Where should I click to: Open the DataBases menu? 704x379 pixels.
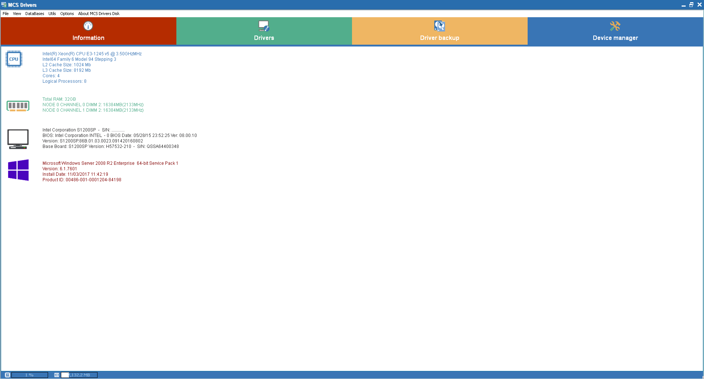[x=34, y=14]
